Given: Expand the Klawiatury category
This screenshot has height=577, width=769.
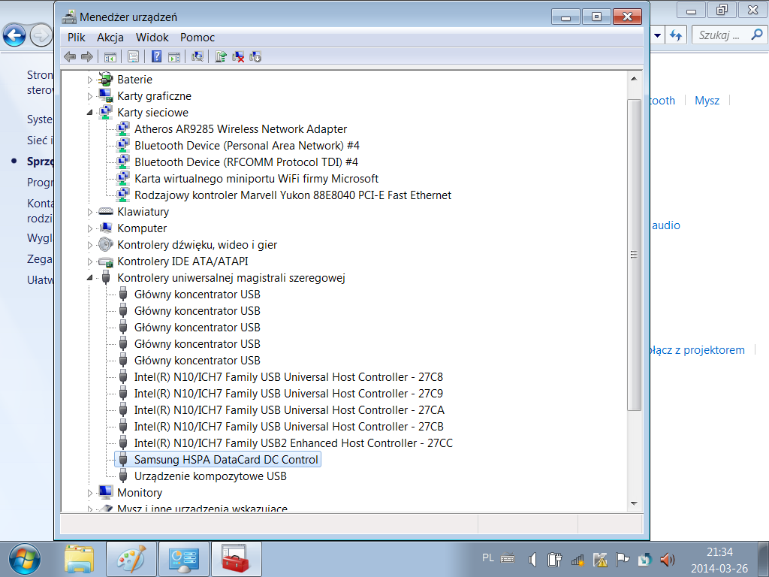Looking at the screenshot, I should 90,212.
